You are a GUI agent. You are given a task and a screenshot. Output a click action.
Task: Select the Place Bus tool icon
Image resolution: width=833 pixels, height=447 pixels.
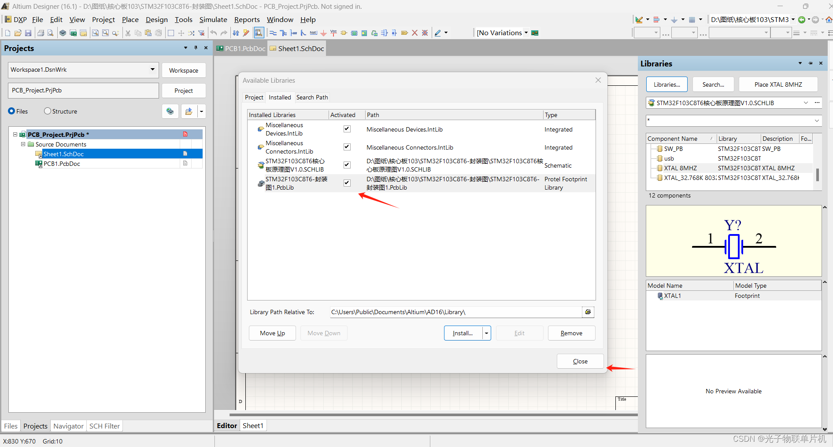point(283,33)
